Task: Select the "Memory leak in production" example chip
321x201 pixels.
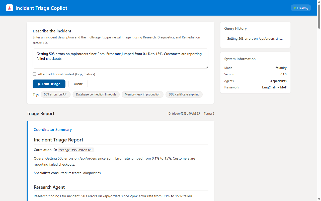Action: click(142, 94)
